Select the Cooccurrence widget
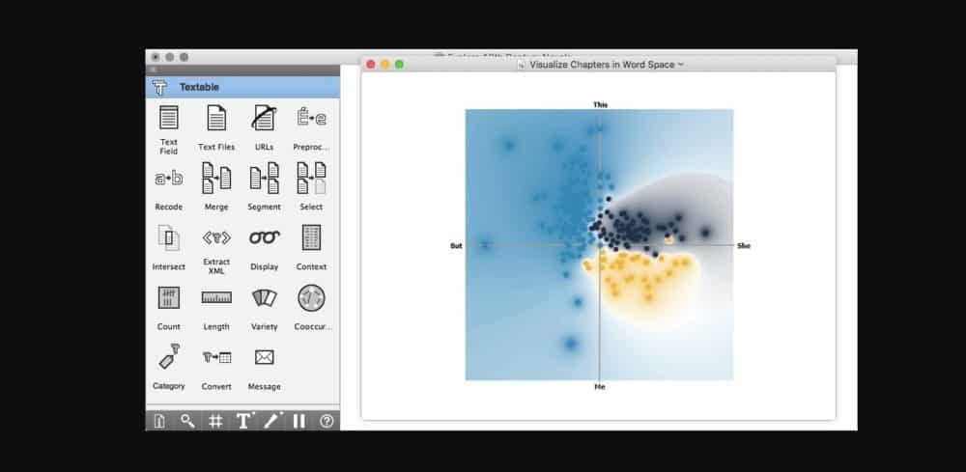This screenshot has width=966, height=472. [x=311, y=298]
